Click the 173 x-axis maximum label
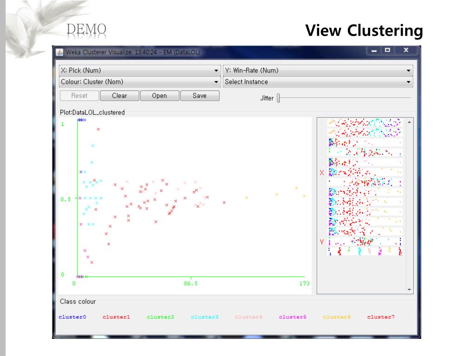The width and height of the screenshot is (475, 356). [304, 284]
